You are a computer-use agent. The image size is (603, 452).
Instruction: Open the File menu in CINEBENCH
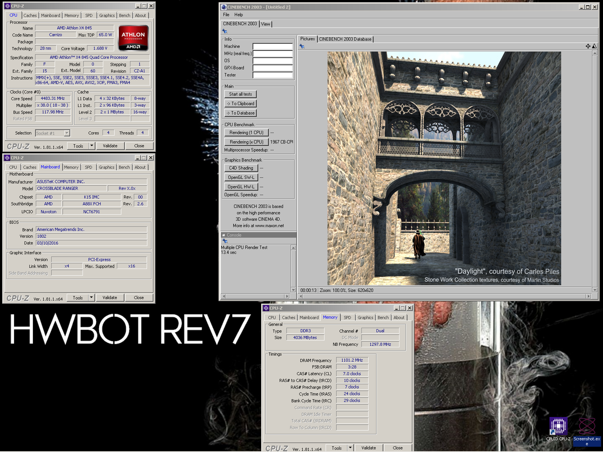[226, 15]
